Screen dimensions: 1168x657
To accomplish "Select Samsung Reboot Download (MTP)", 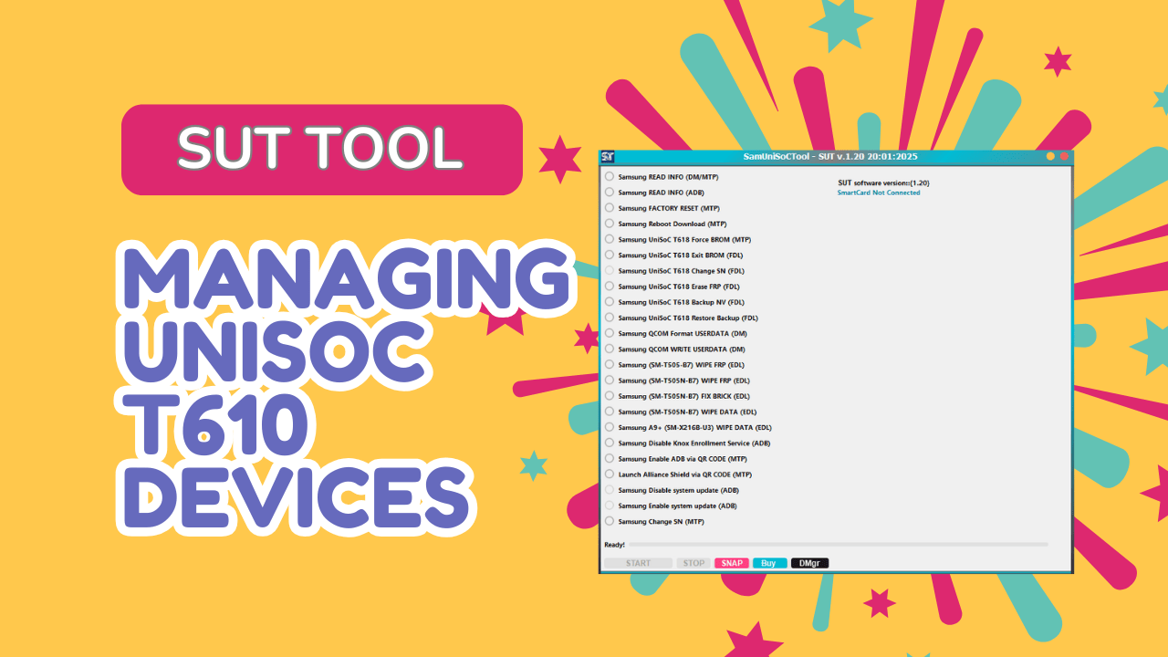I will 610,224.
